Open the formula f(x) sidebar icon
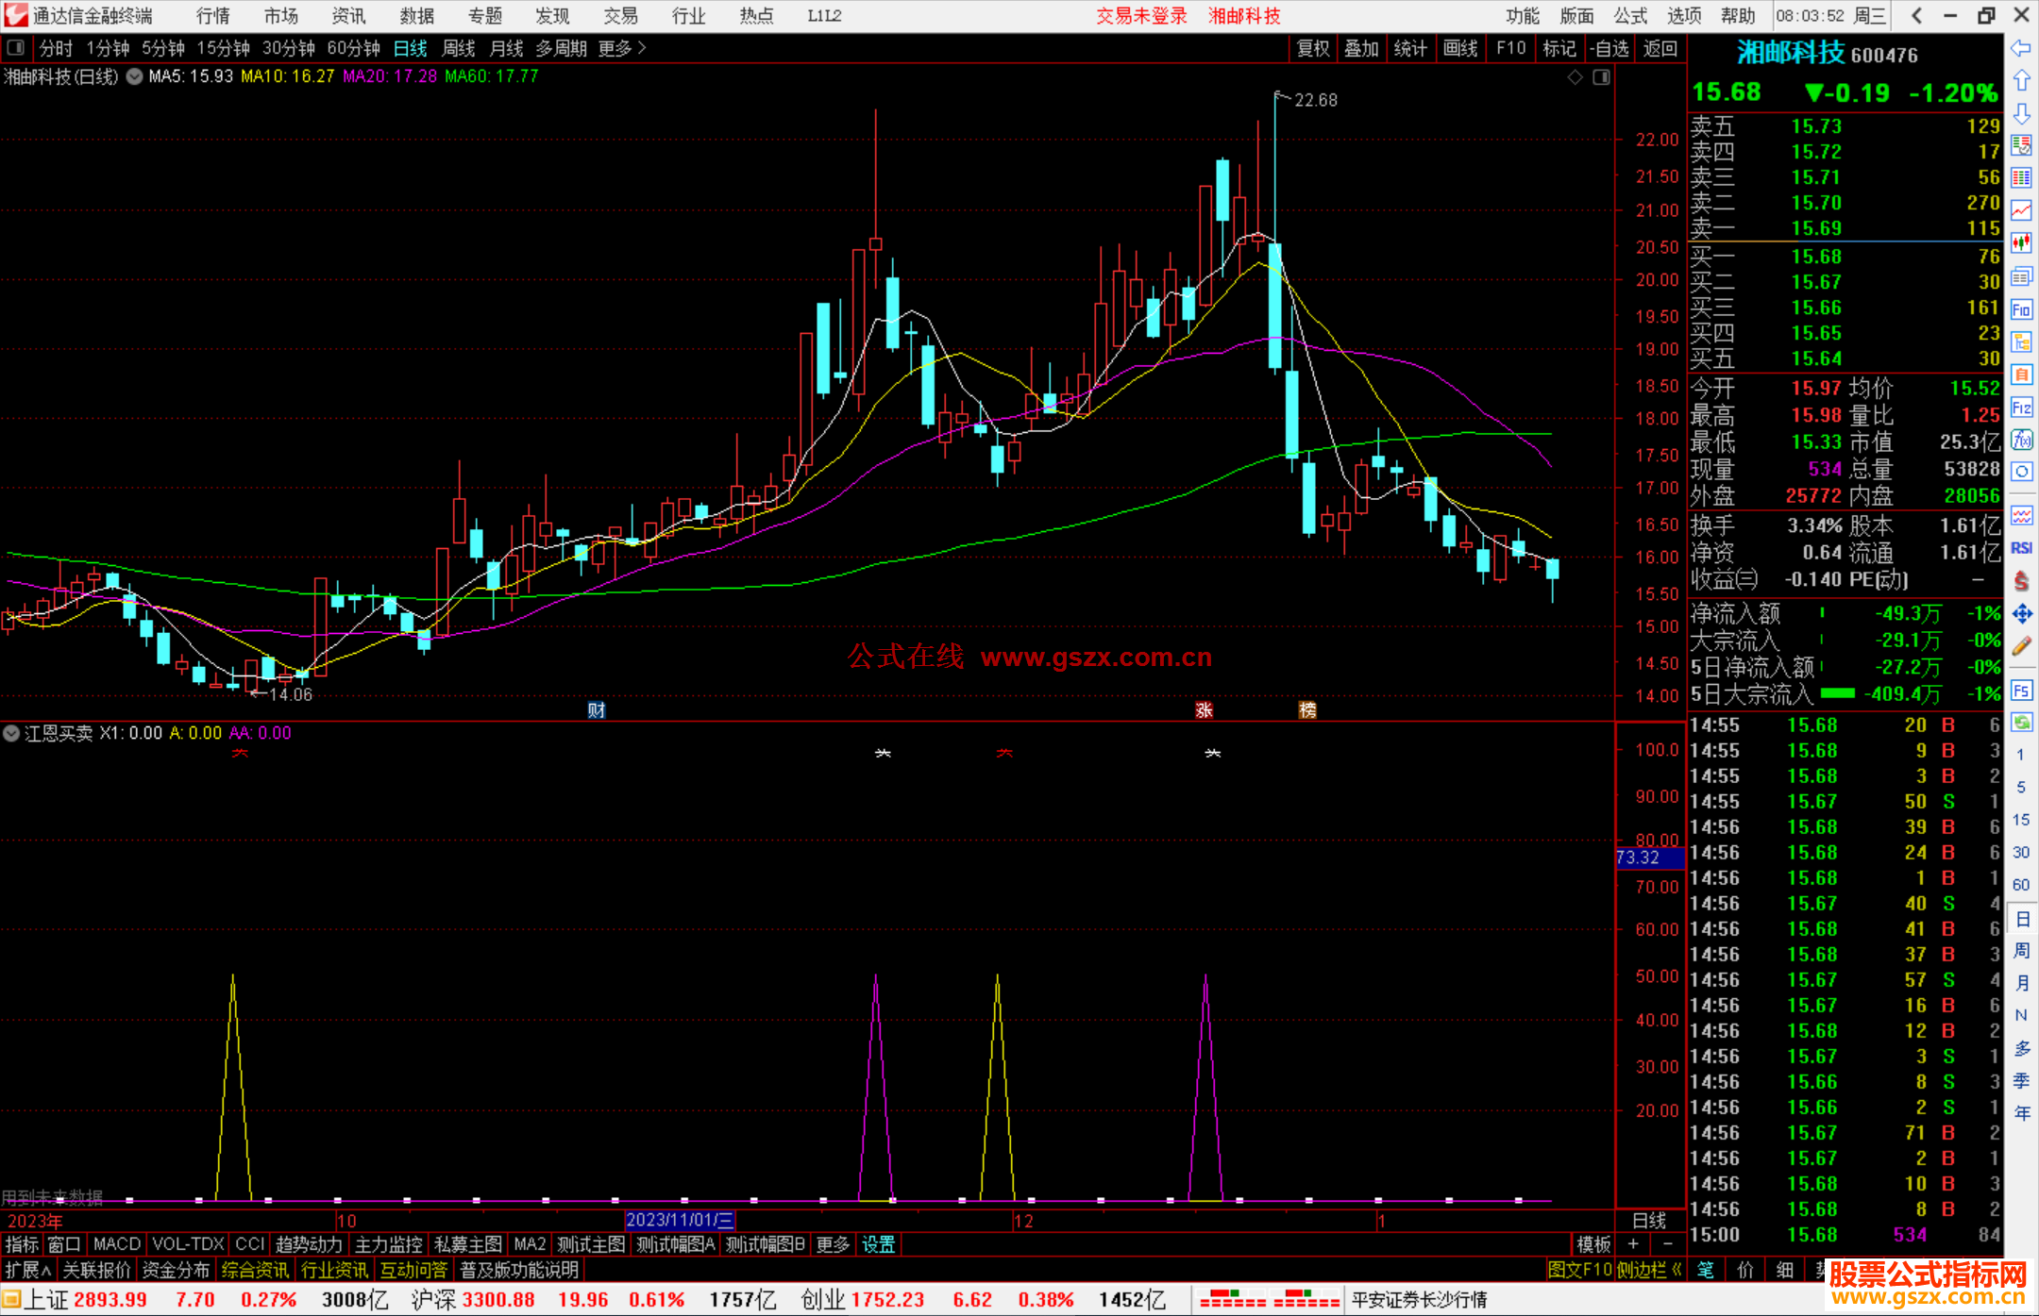Screen dimensions: 2039x1316 (2021, 441)
